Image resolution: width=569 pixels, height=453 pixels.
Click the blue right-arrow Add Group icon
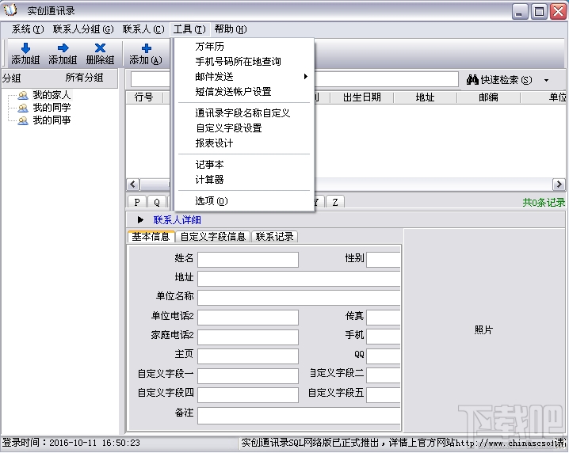63,48
